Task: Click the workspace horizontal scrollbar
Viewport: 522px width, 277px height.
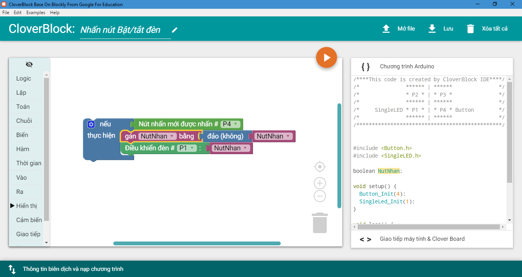Action: pyautogui.click(x=197, y=243)
